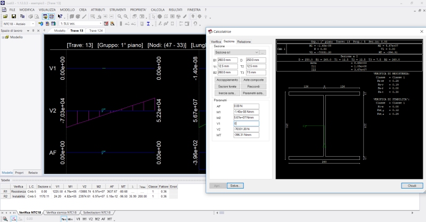Image resolution: width=426 pixels, height=222 pixels.
Task: Expand the Modello tree node
Action: coord(4,37)
